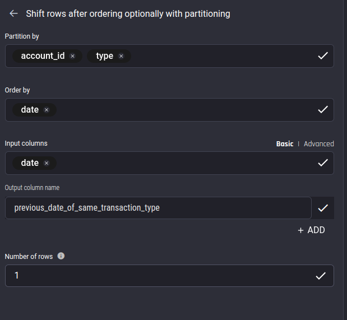The image size is (347, 320).
Task: Open the Order by column selector
Action: click(x=169, y=110)
